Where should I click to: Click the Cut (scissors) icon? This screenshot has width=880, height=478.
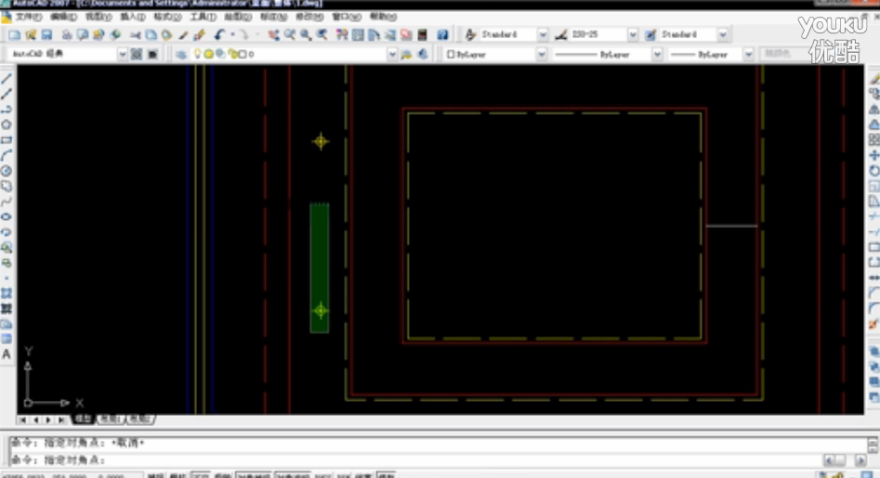tap(136, 34)
